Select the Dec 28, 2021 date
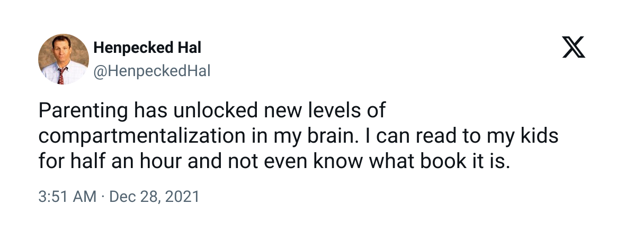Image resolution: width=625 pixels, height=241 pixels. point(153,197)
